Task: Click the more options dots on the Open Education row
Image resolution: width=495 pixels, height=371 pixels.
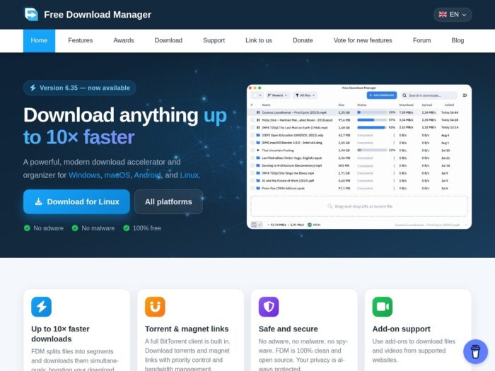Action: pos(394,135)
